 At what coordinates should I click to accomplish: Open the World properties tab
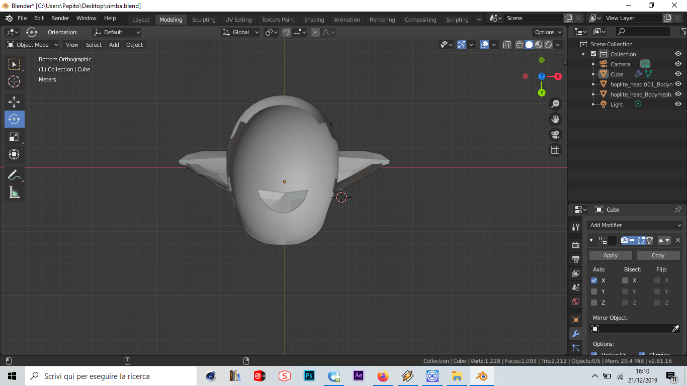point(576,302)
